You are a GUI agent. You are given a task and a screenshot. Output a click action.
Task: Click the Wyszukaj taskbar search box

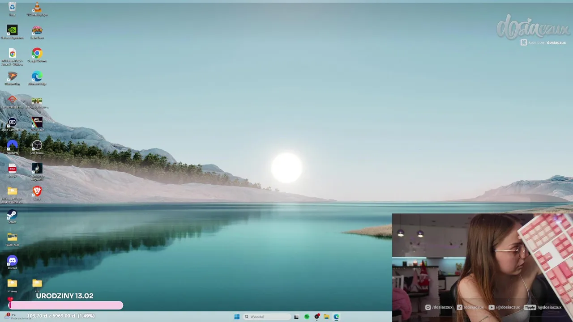click(267, 317)
